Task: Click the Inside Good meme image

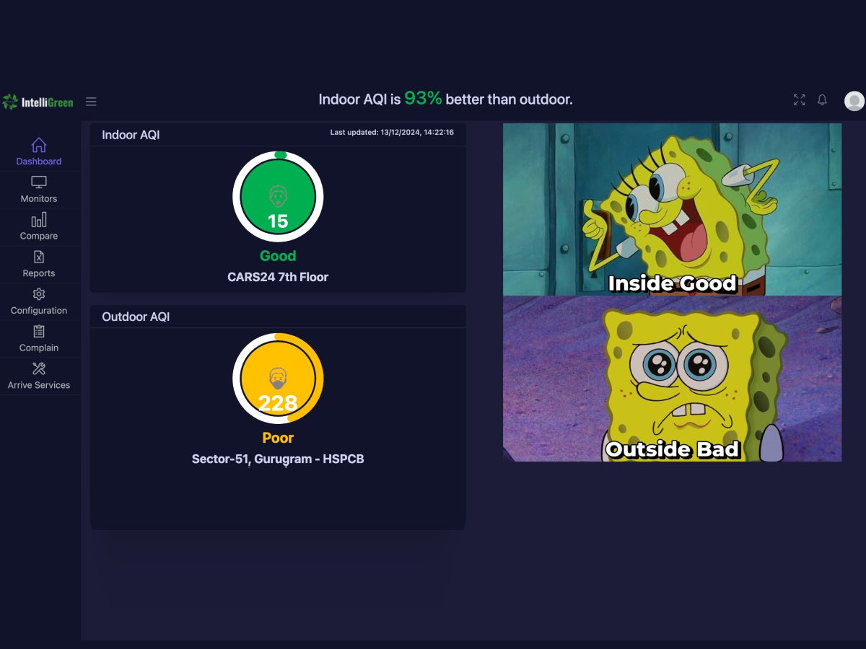Action: [672, 209]
